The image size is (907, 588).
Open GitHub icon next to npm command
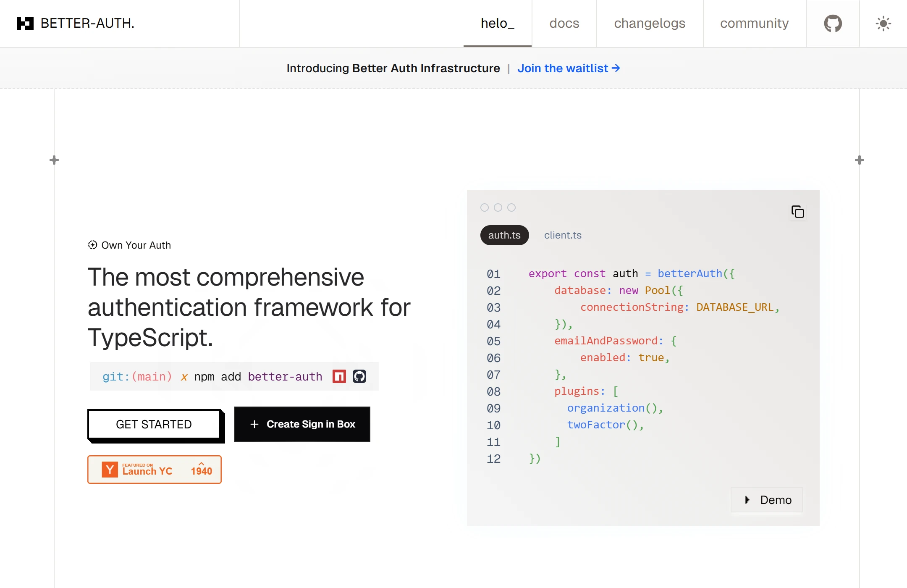click(359, 376)
